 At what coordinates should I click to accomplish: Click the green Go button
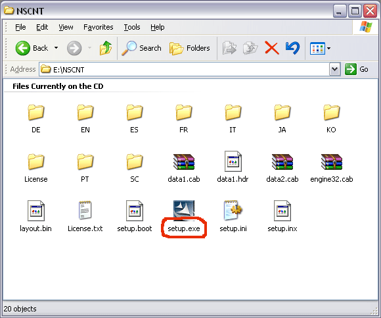point(357,69)
